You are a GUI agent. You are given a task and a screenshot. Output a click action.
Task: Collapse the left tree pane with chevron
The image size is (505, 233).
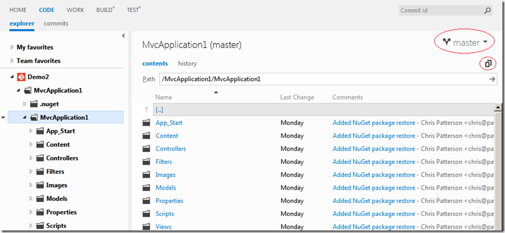pyautogui.click(x=123, y=36)
